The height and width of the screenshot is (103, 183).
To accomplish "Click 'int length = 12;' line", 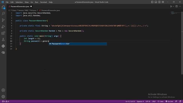I will pos(32,39).
